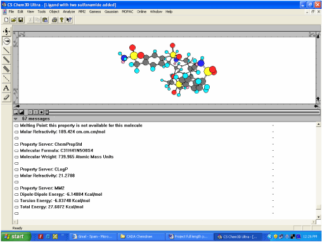Open the Gaussian menu

(x=112, y=11)
